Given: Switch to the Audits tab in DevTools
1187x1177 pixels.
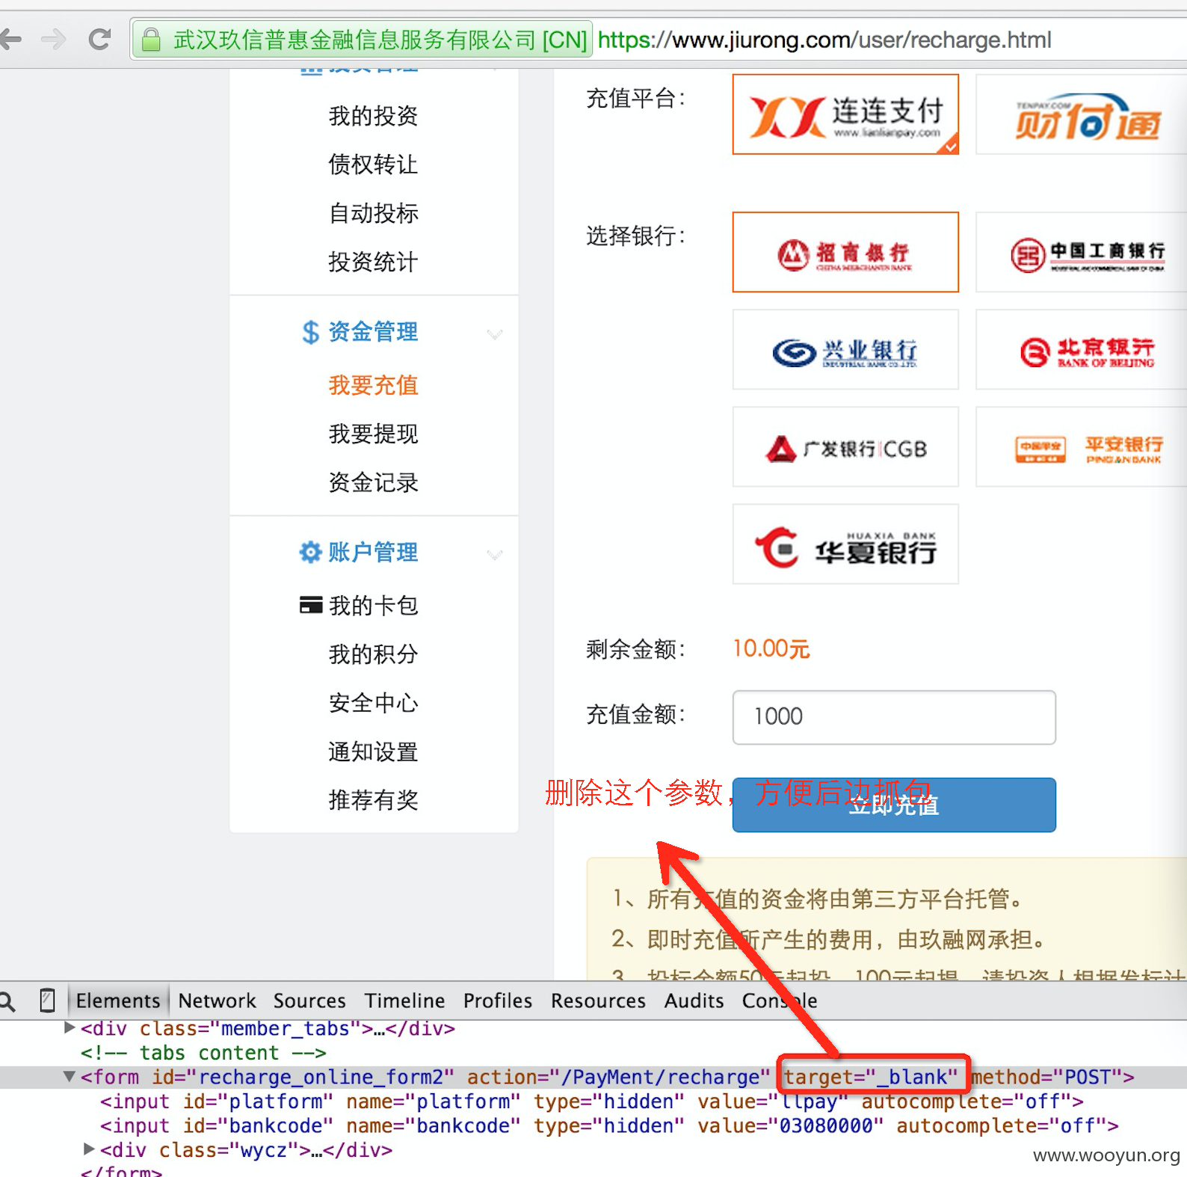Looking at the screenshot, I should click(x=694, y=1001).
